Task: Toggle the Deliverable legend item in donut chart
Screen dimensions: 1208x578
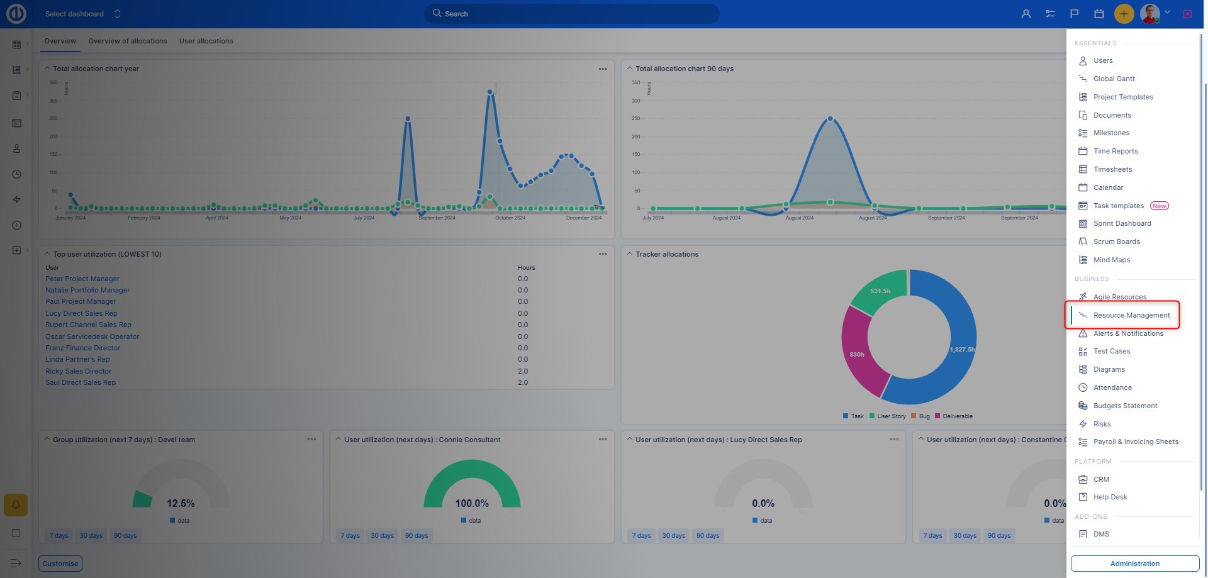Action: click(954, 416)
